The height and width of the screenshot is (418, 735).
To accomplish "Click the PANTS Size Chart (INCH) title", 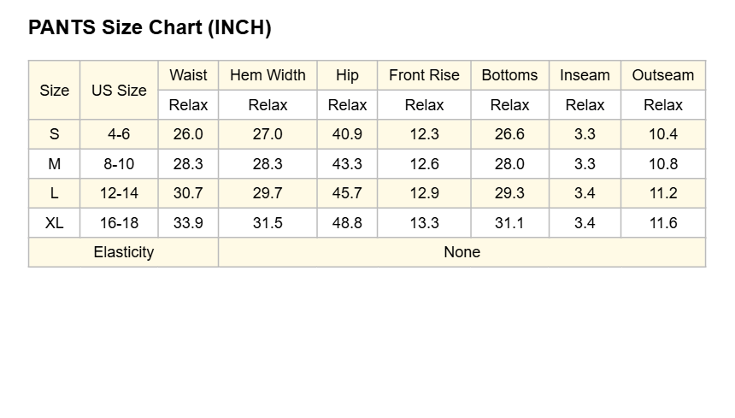I will point(150,27).
